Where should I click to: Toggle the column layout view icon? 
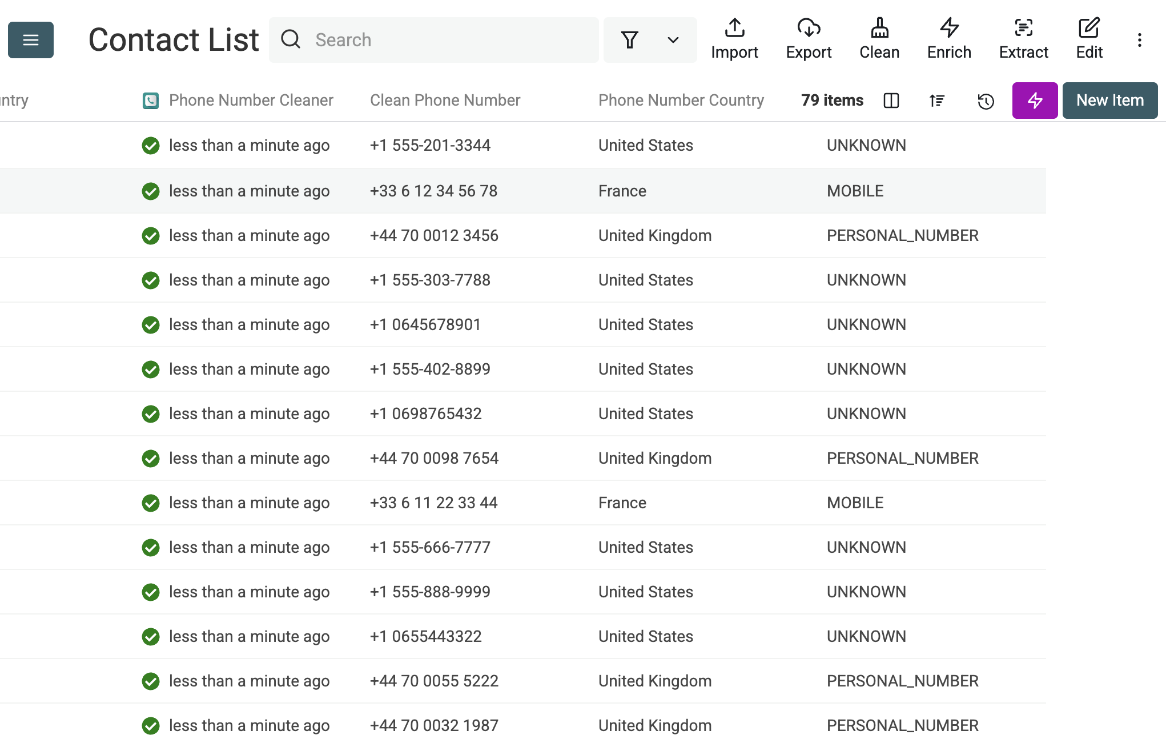coord(891,101)
